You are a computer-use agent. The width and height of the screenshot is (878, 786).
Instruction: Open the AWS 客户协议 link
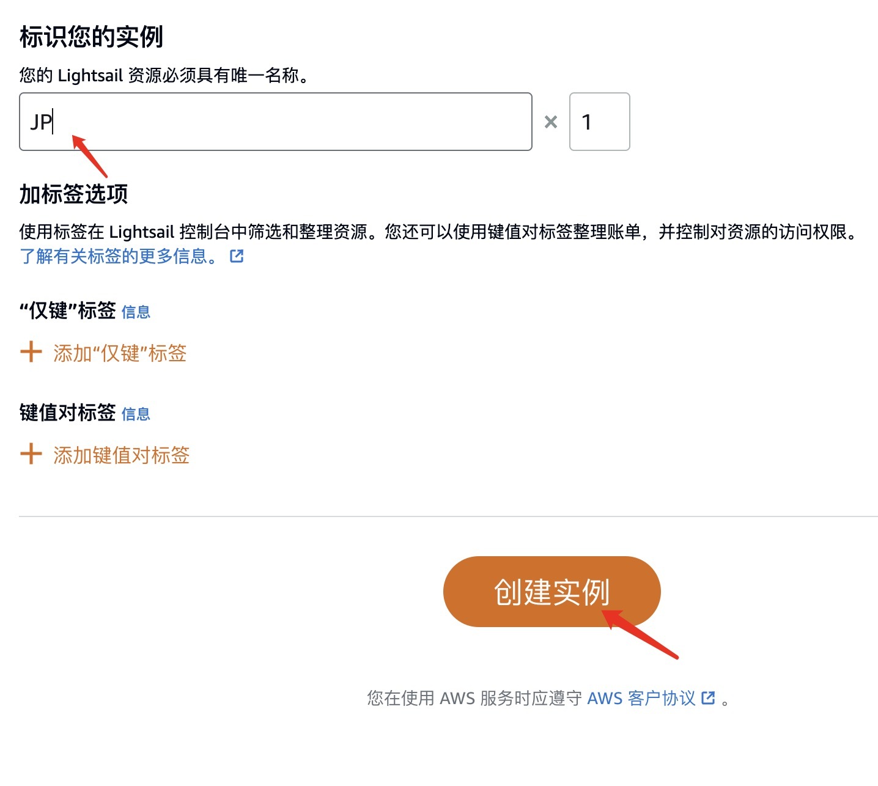pyautogui.click(x=641, y=698)
